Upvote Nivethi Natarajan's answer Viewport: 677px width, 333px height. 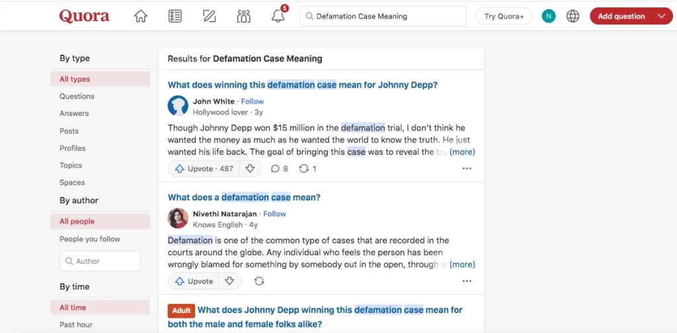tap(194, 282)
